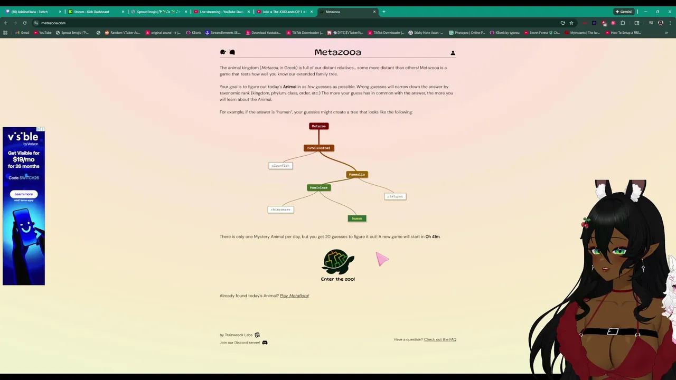
Task: Open the original sound bookmark
Action: pyautogui.click(x=163, y=33)
